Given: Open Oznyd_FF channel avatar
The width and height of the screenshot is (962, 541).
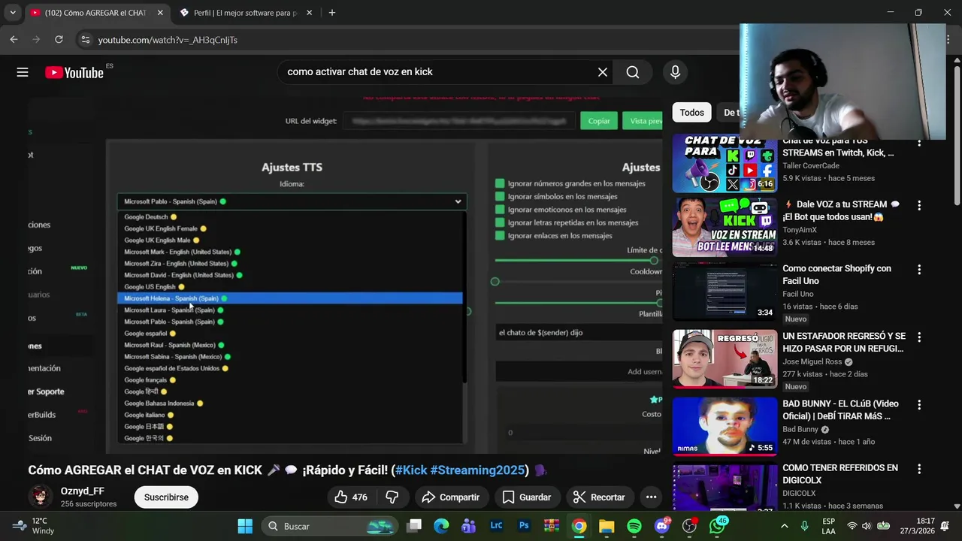Looking at the screenshot, I should pyautogui.click(x=40, y=497).
